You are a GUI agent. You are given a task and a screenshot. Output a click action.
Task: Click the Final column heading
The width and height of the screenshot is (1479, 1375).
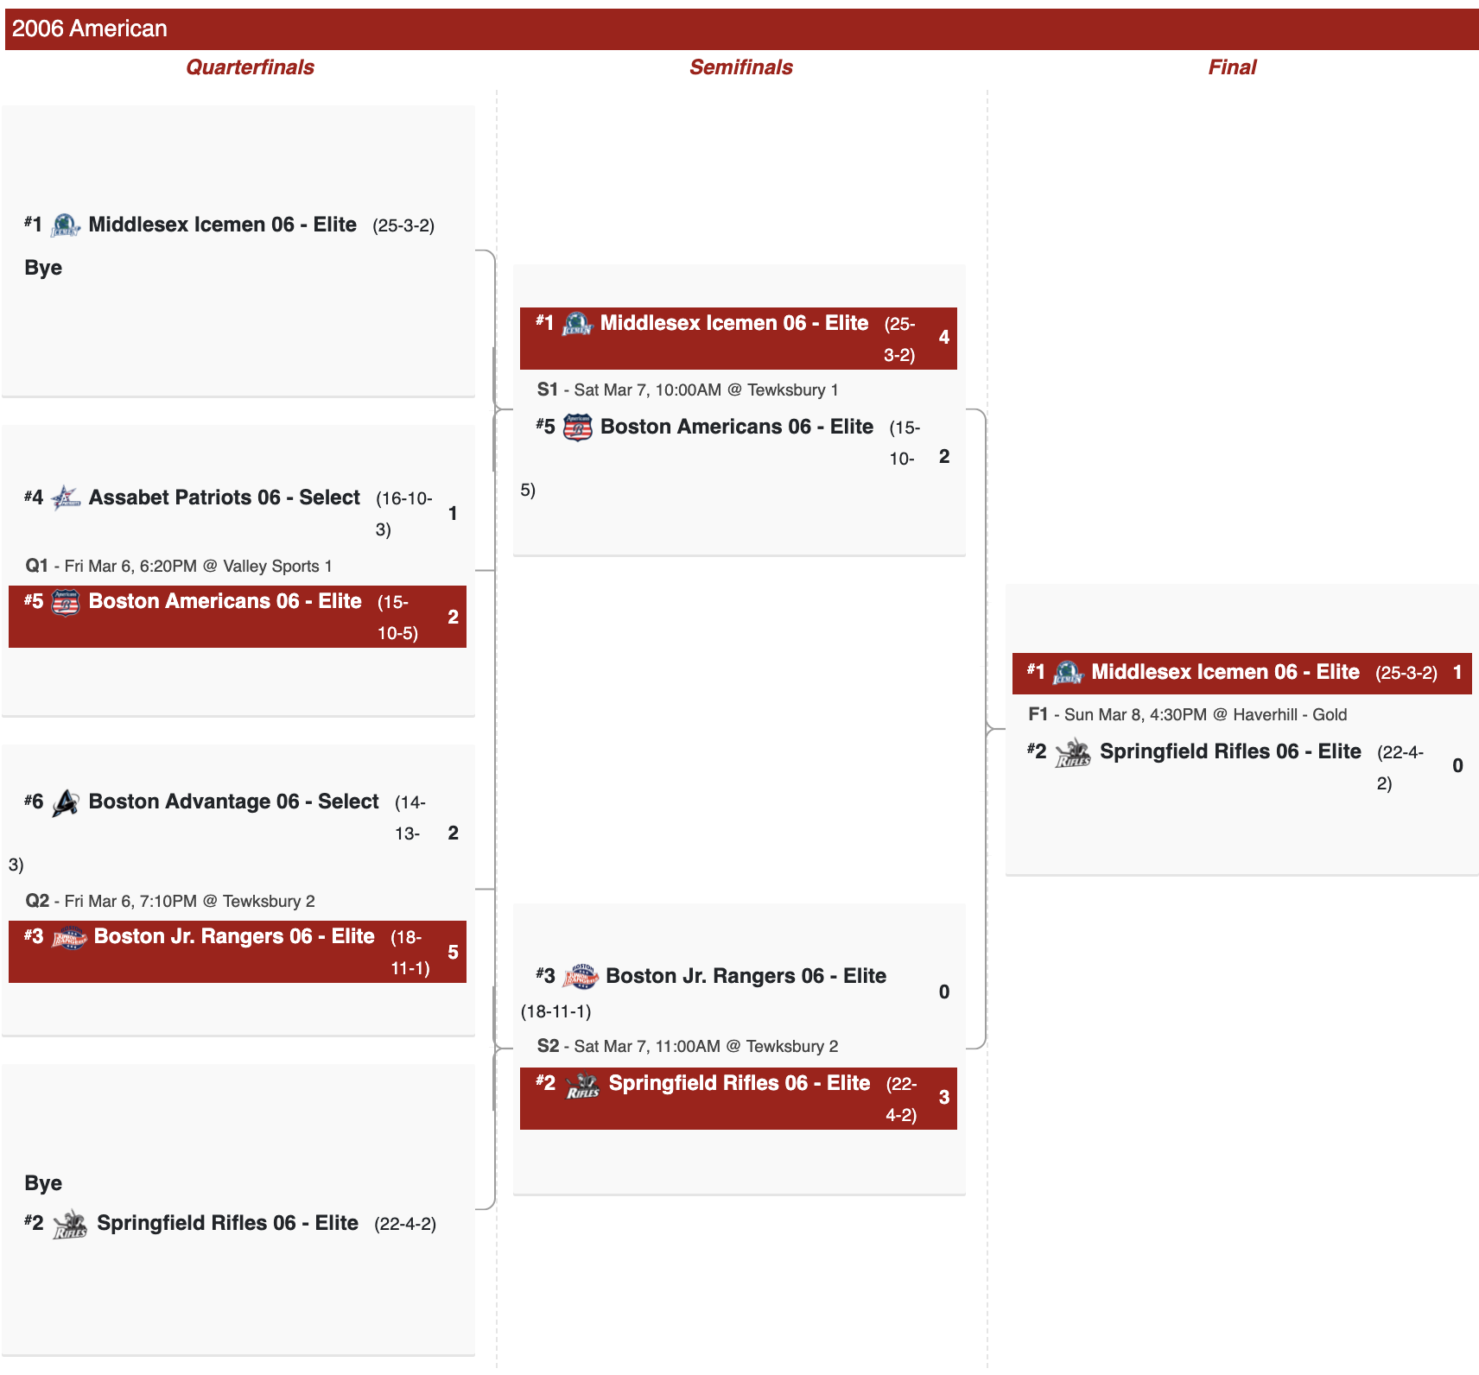(x=1232, y=67)
